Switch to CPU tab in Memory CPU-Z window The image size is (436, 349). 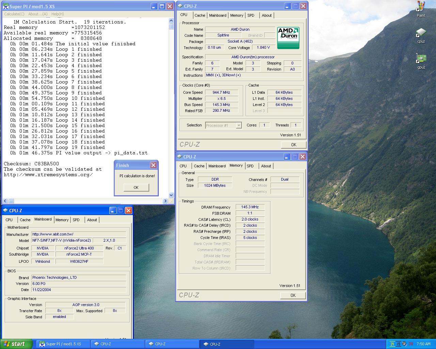183,166
